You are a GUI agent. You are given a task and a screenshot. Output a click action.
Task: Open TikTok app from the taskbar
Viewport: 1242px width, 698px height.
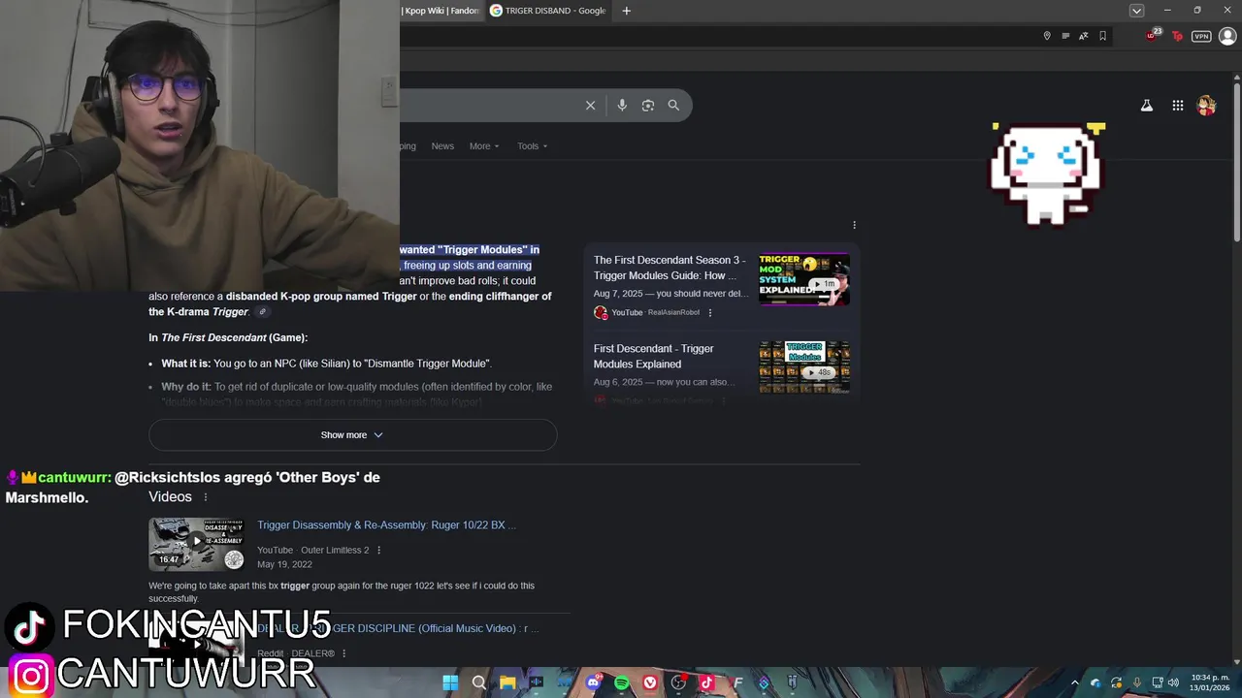coord(706,682)
